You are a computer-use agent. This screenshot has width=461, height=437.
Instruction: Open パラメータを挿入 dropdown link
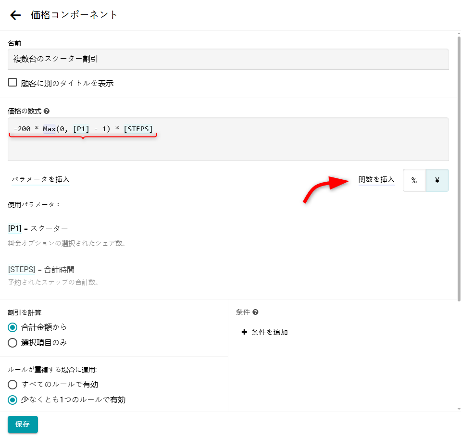click(x=41, y=179)
